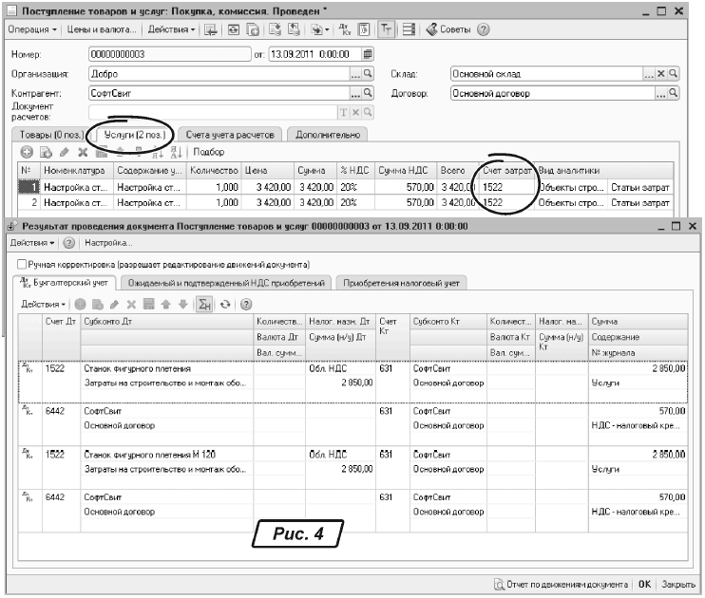Click the Подбор button in services toolbar
Screen dimensions: 705x598
click(x=209, y=152)
